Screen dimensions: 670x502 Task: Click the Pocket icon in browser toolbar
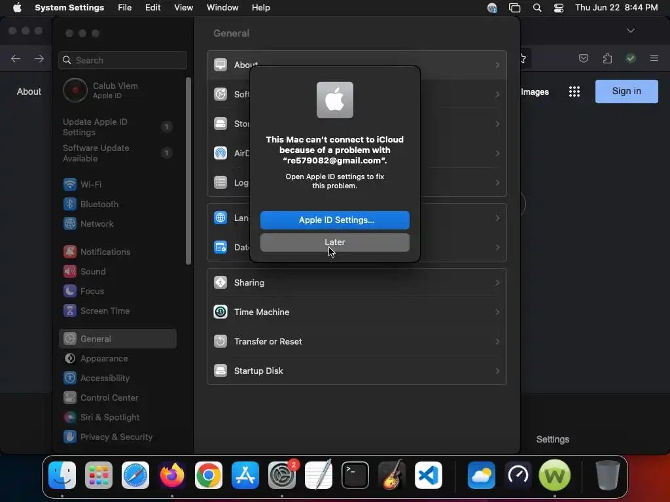[583, 58]
